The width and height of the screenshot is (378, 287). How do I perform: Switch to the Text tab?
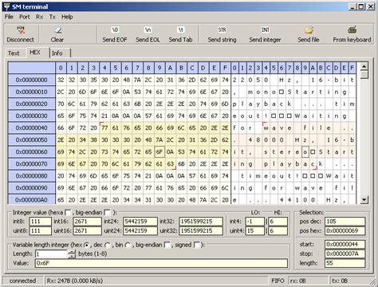pyautogui.click(x=14, y=53)
